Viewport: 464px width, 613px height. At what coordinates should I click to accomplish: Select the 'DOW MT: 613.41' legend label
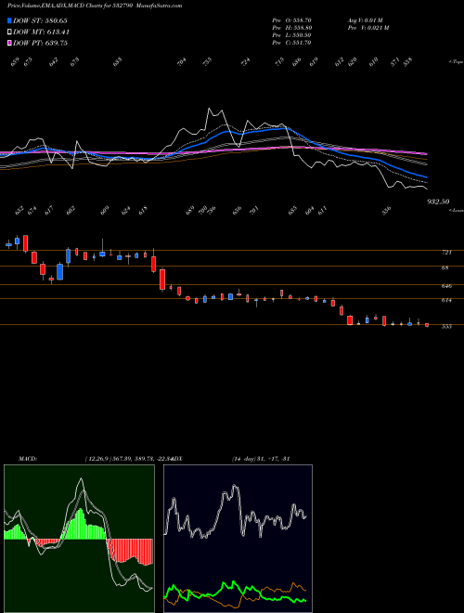pyautogui.click(x=41, y=32)
